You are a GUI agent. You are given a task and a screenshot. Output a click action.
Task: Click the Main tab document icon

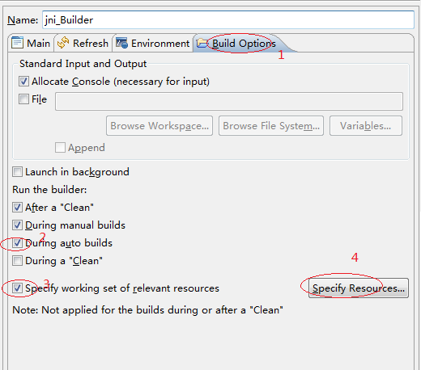[17, 43]
